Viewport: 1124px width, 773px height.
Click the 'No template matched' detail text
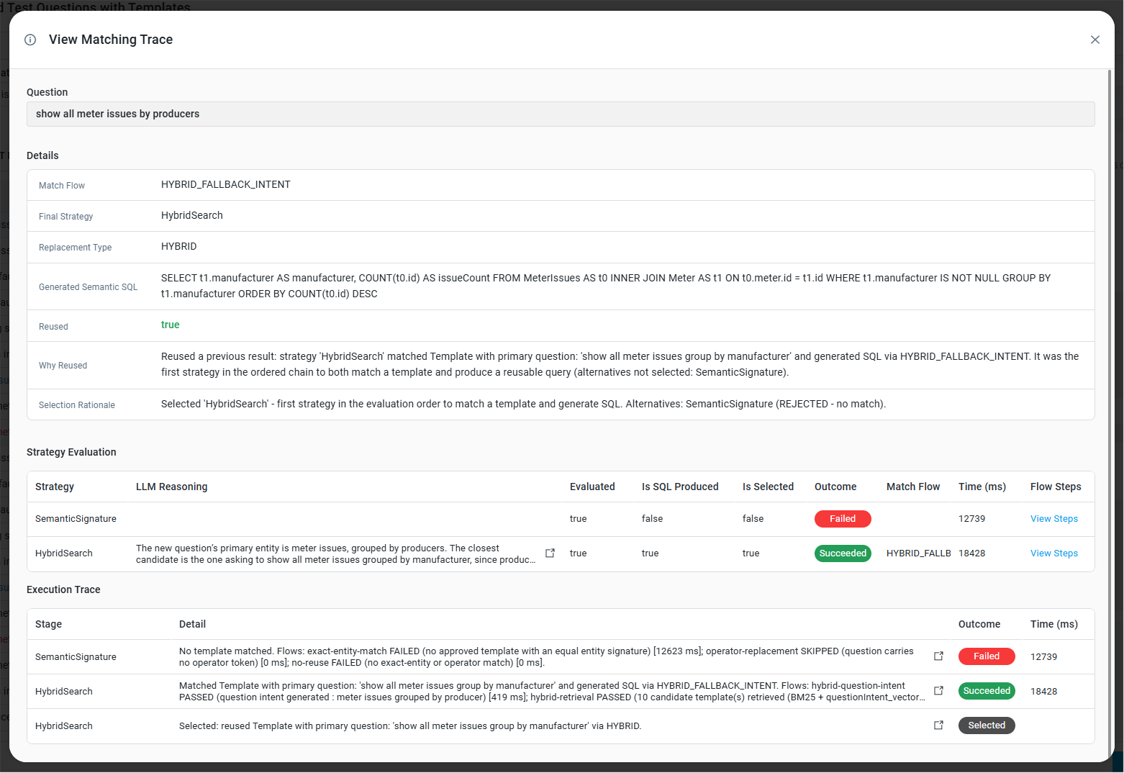click(x=546, y=656)
